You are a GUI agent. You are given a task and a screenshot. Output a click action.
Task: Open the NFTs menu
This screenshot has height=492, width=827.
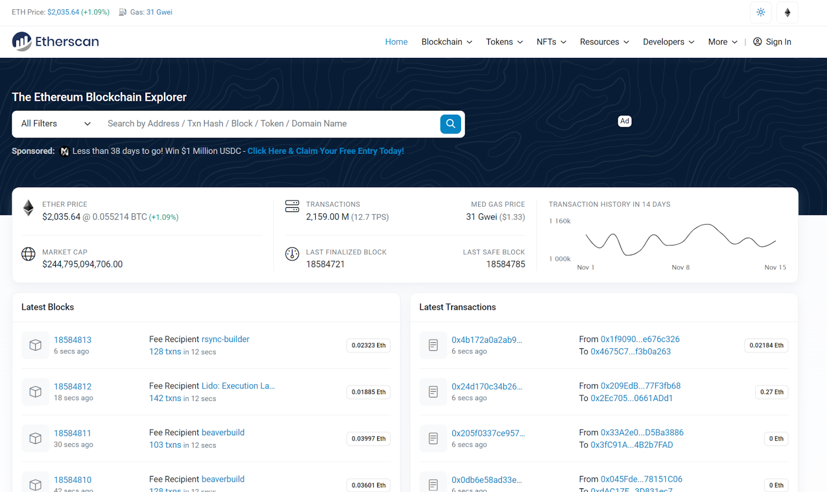551,42
